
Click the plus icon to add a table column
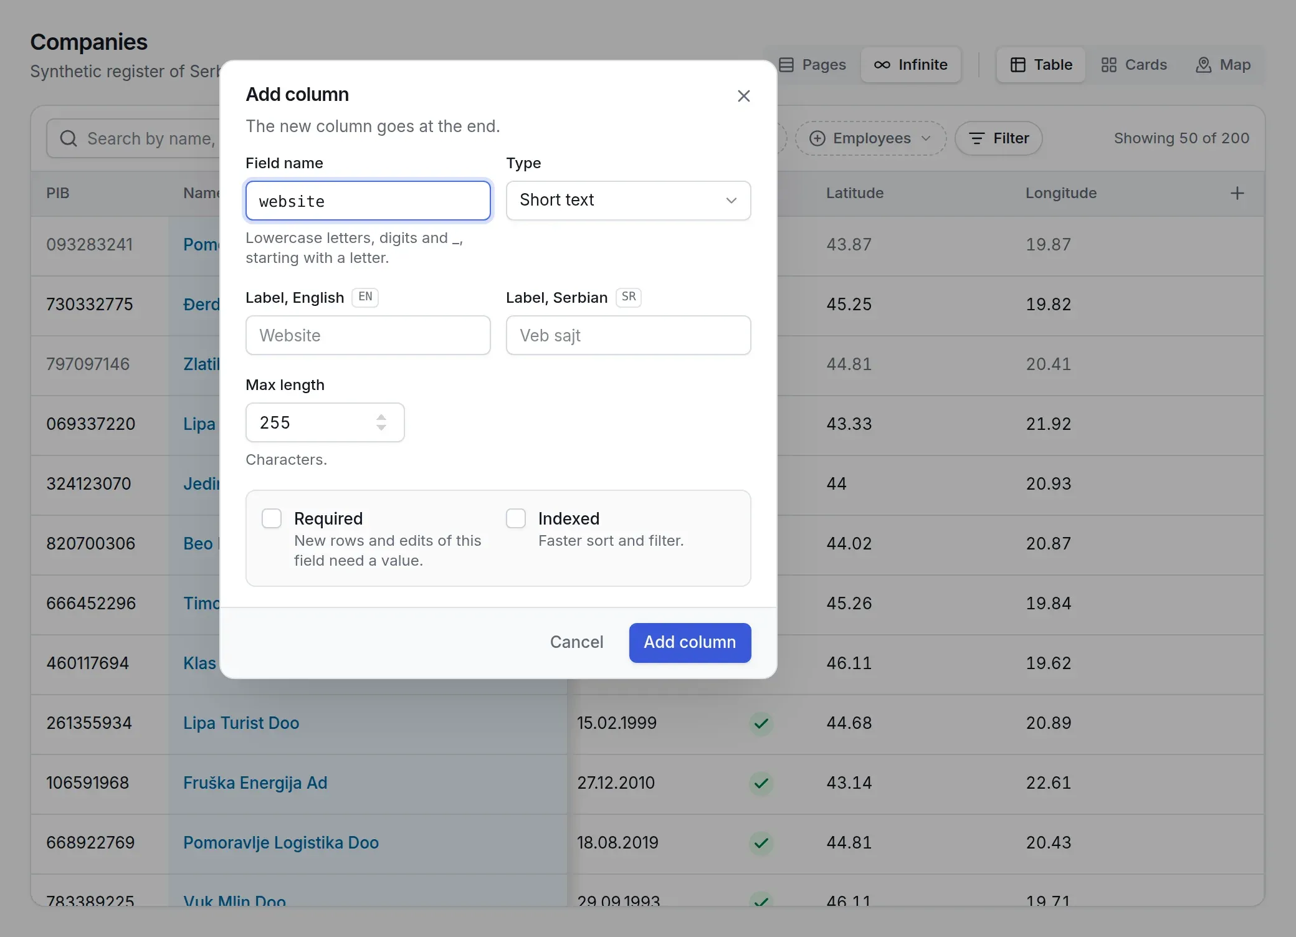point(1237,193)
